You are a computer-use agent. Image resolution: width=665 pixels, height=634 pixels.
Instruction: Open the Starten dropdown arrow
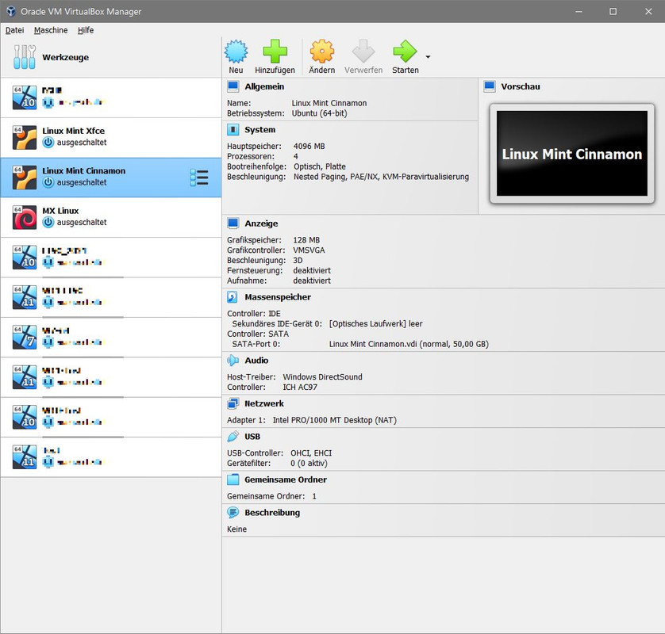tap(428, 57)
